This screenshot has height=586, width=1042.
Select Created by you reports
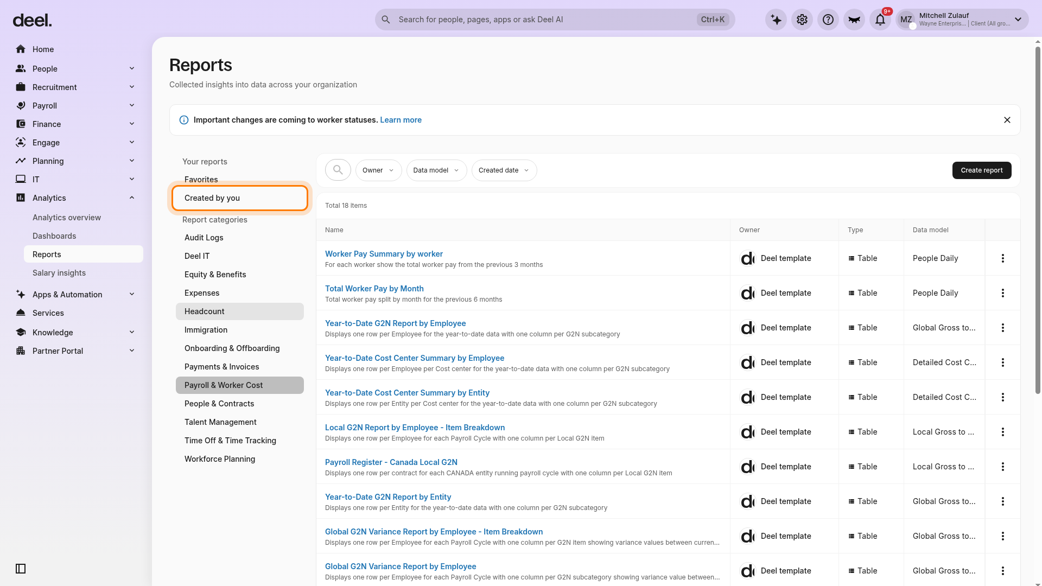pyautogui.click(x=239, y=198)
